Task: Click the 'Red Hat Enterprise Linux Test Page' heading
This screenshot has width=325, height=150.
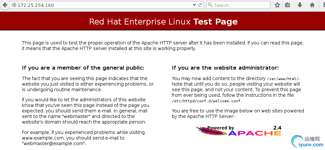Action: point(163,22)
